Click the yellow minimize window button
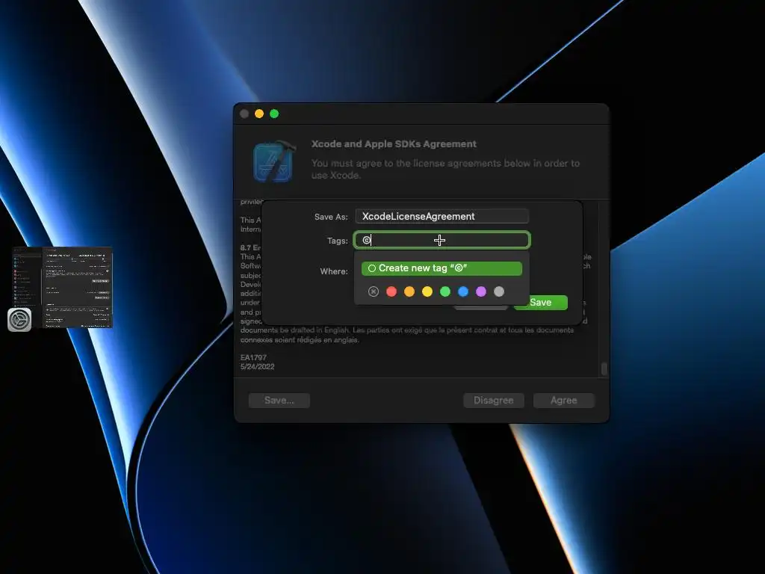 tap(259, 114)
